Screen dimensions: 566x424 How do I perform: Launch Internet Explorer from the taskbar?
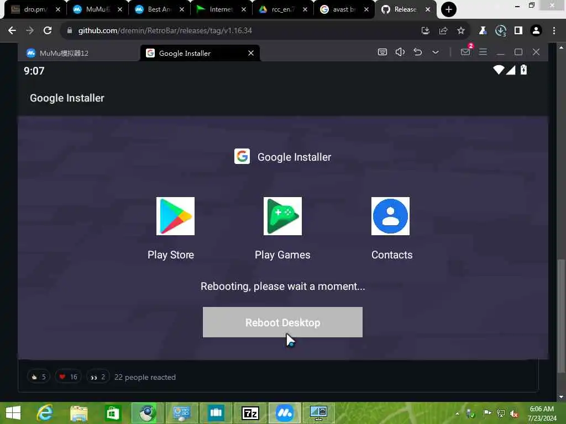(45, 413)
